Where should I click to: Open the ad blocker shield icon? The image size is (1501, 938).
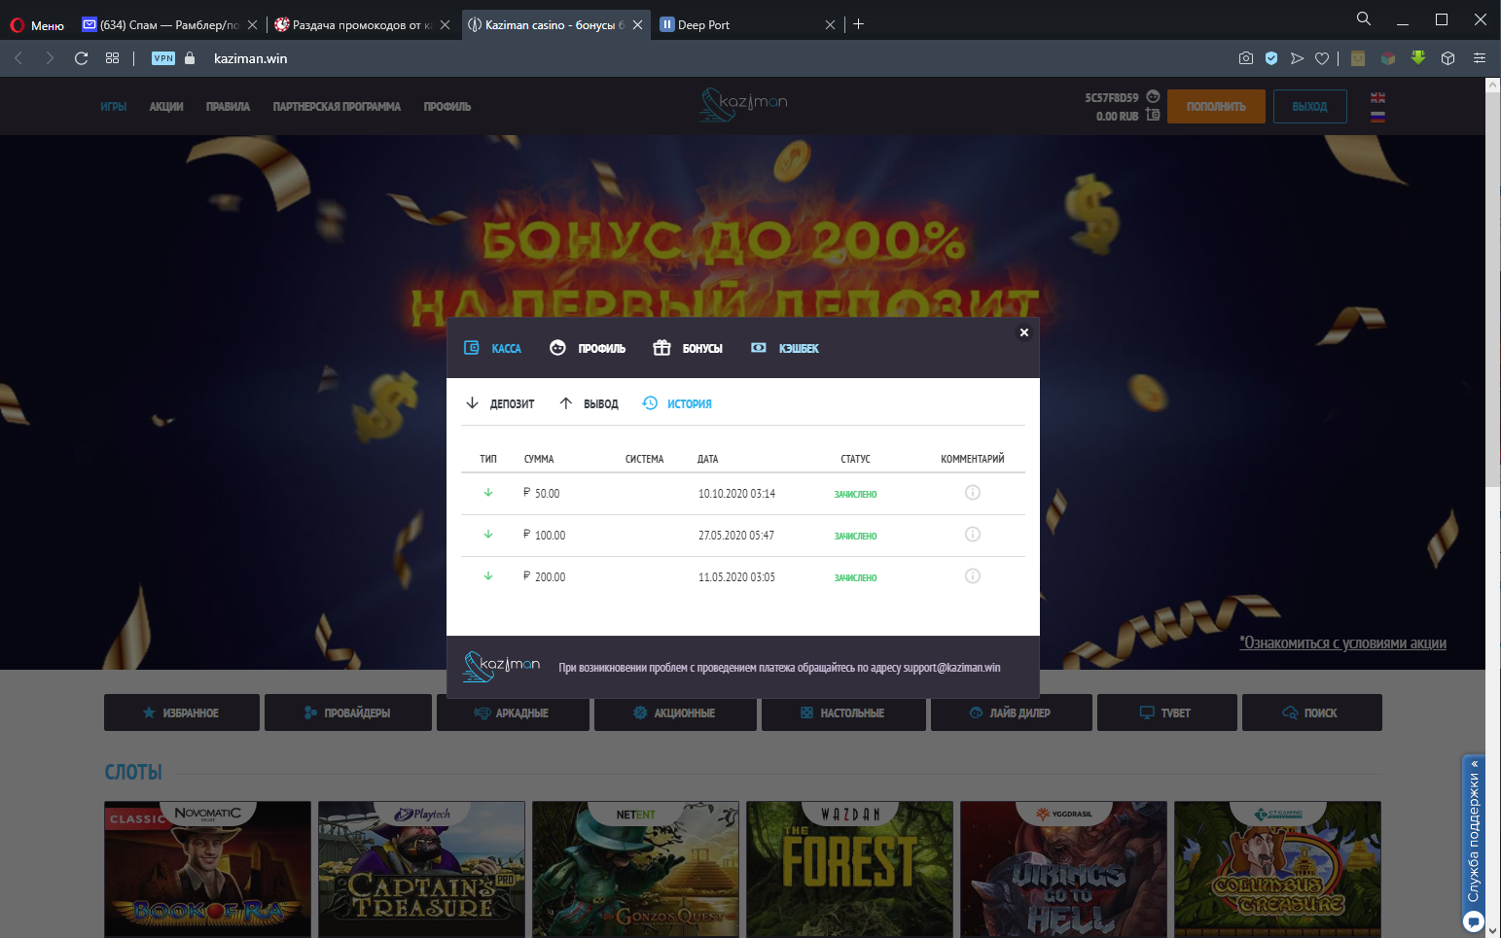coord(1271,58)
